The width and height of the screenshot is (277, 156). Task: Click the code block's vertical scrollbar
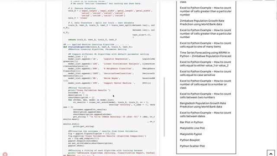coord(164,107)
